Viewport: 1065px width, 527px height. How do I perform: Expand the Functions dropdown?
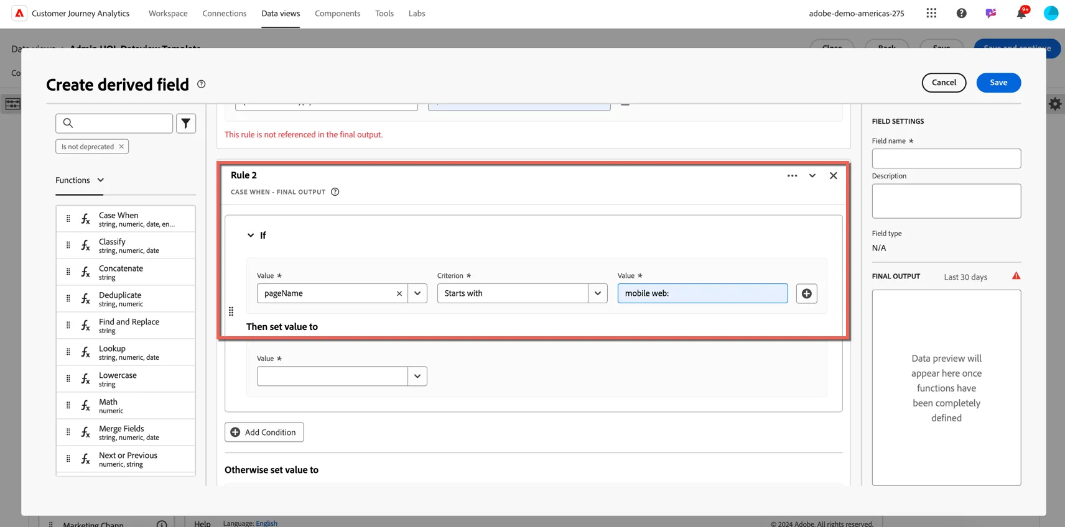tap(80, 180)
